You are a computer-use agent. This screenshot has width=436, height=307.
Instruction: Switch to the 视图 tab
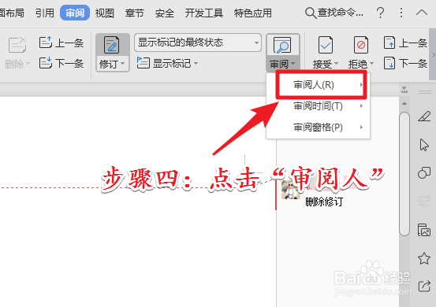105,13
